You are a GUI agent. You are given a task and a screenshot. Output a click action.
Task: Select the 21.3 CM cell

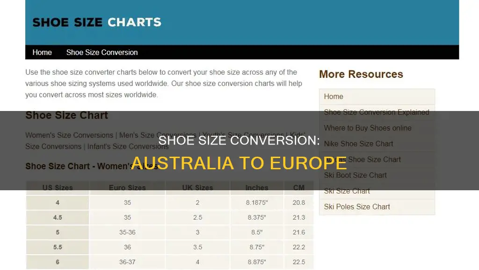click(x=299, y=217)
